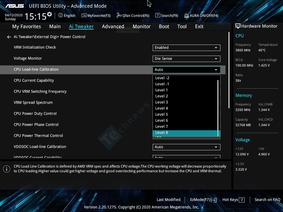Image resolution: width=283 pixels, height=212 pixels.
Task: Select the CPU Power Duty Control setting
Action: 35,113
